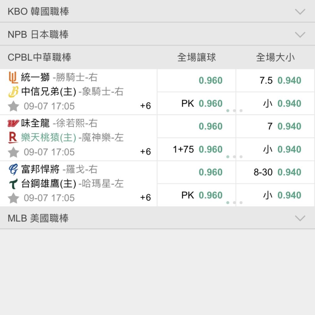This screenshot has height=315, width=315.
Task: Expand the KBO 韓國職棒 section
Action: (x=157, y=11)
